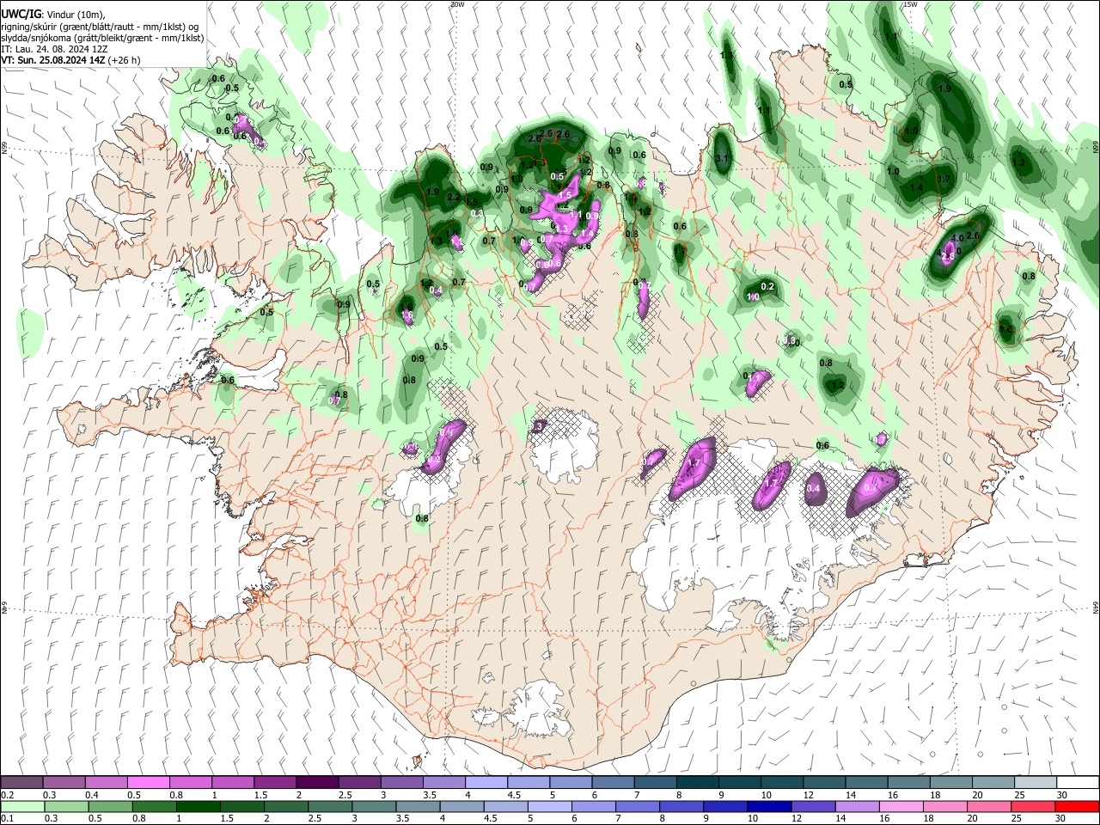The width and height of the screenshot is (1100, 825).
Task: Click the '0.4' value over the hatched glacier area
Action: tap(814, 489)
